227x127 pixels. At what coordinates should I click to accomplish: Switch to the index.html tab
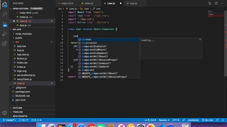click(67, 3)
